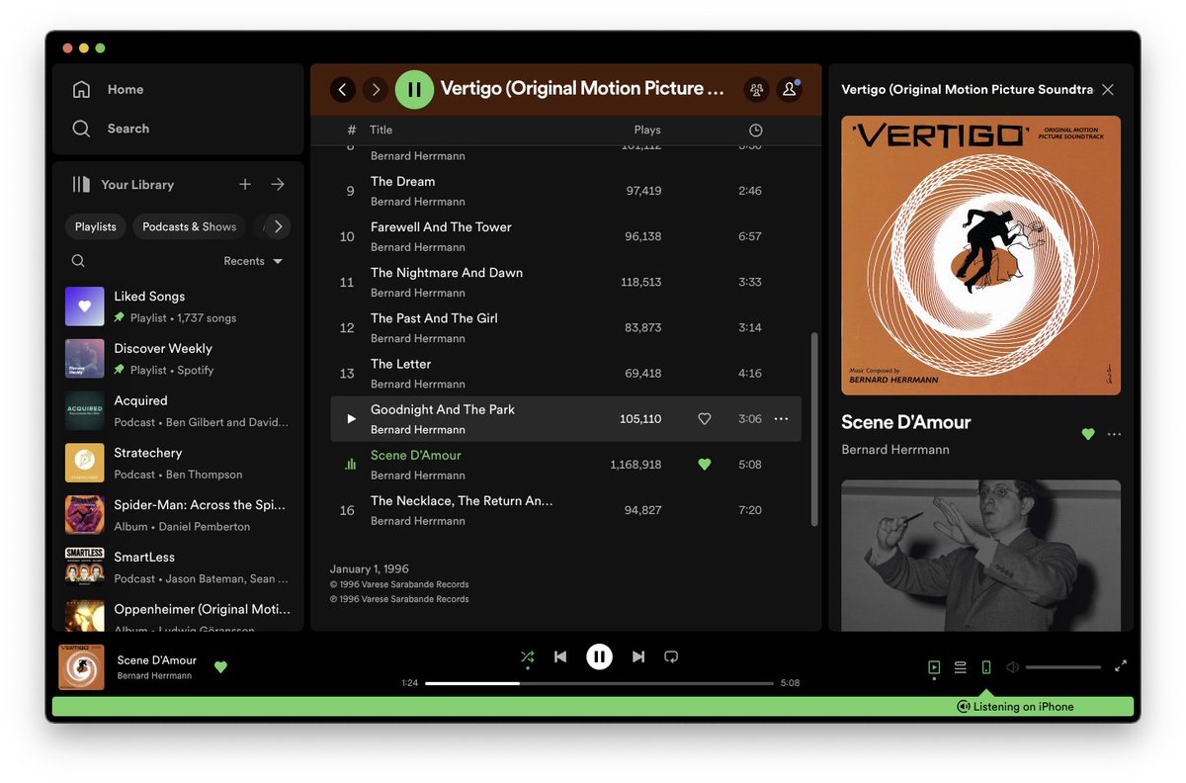This screenshot has width=1186, height=783.
Task: Go forward with the right chevron button
Action: click(x=375, y=90)
